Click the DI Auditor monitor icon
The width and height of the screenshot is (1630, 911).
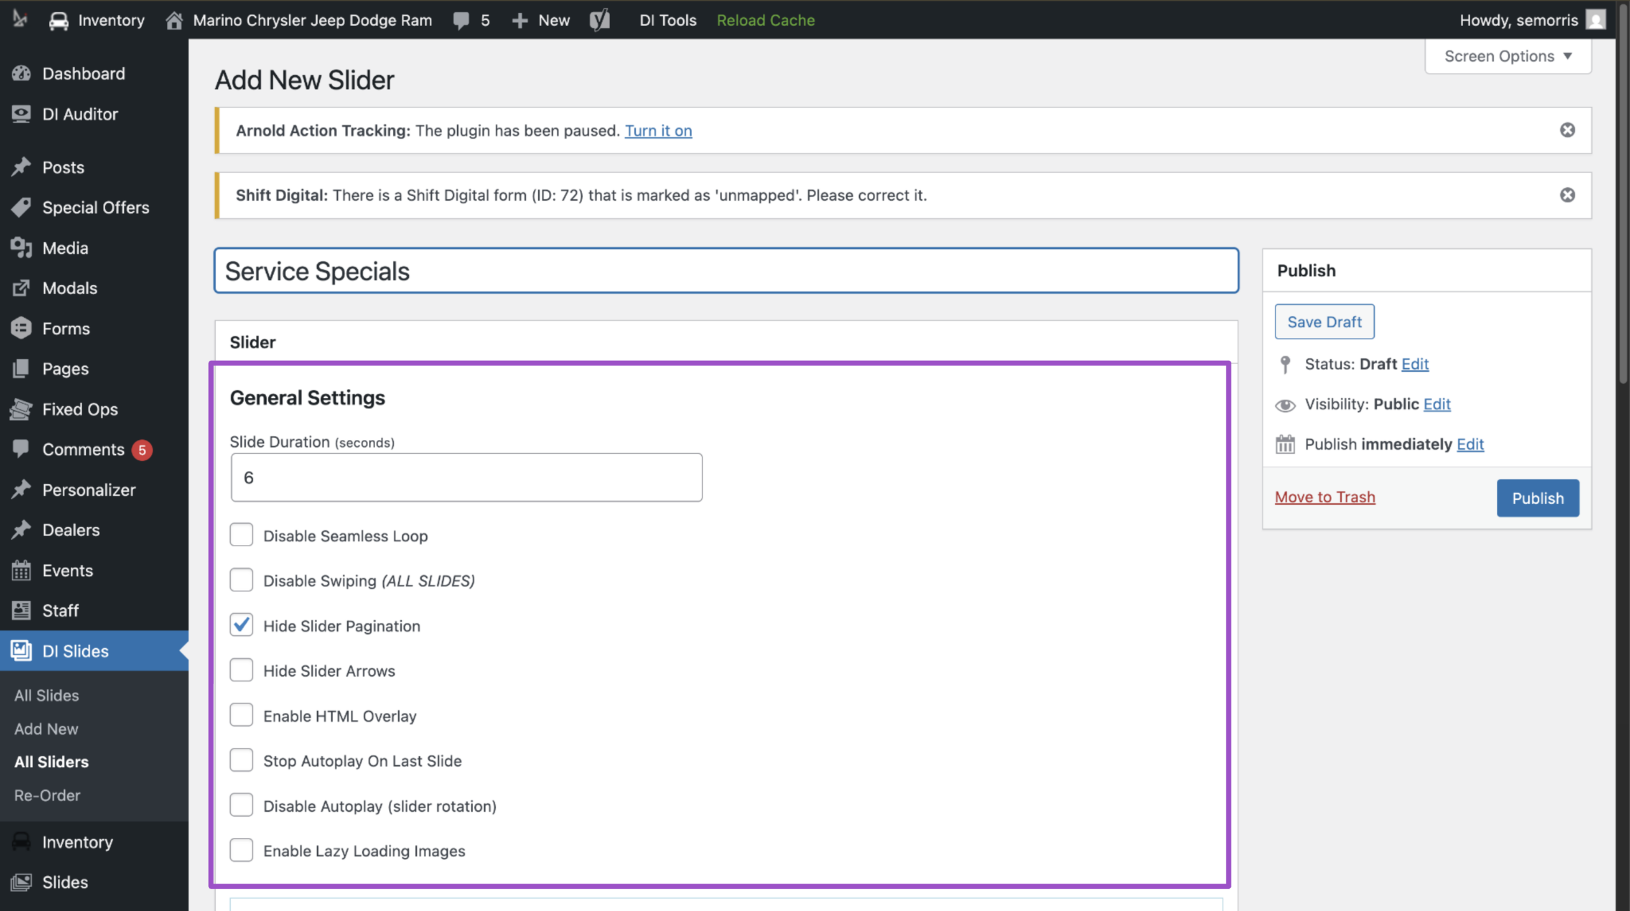(x=21, y=114)
